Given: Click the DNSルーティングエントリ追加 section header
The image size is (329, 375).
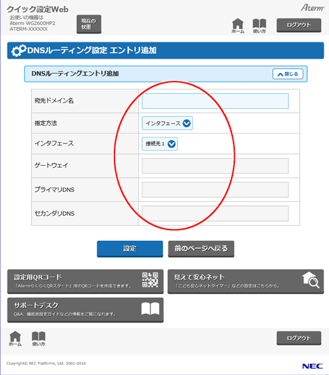Looking at the screenshot, I should pyautogui.click(x=166, y=74).
